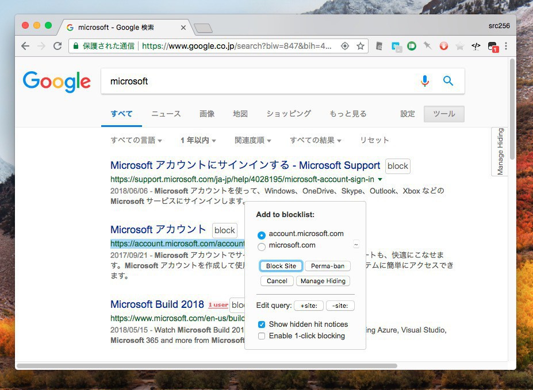Switch to the 地図 maps tab
The height and width of the screenshot is (390, 533).
[x=240, y=114]
